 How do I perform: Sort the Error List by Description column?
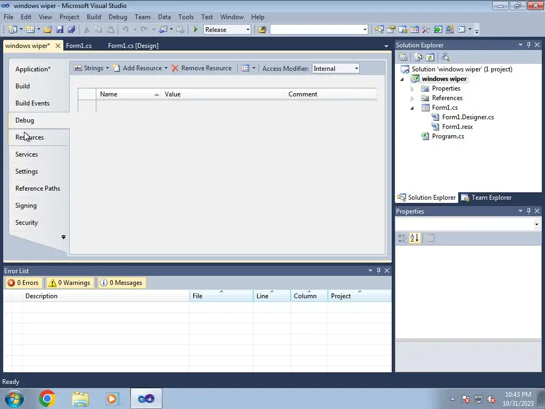[x=106, y=296]
